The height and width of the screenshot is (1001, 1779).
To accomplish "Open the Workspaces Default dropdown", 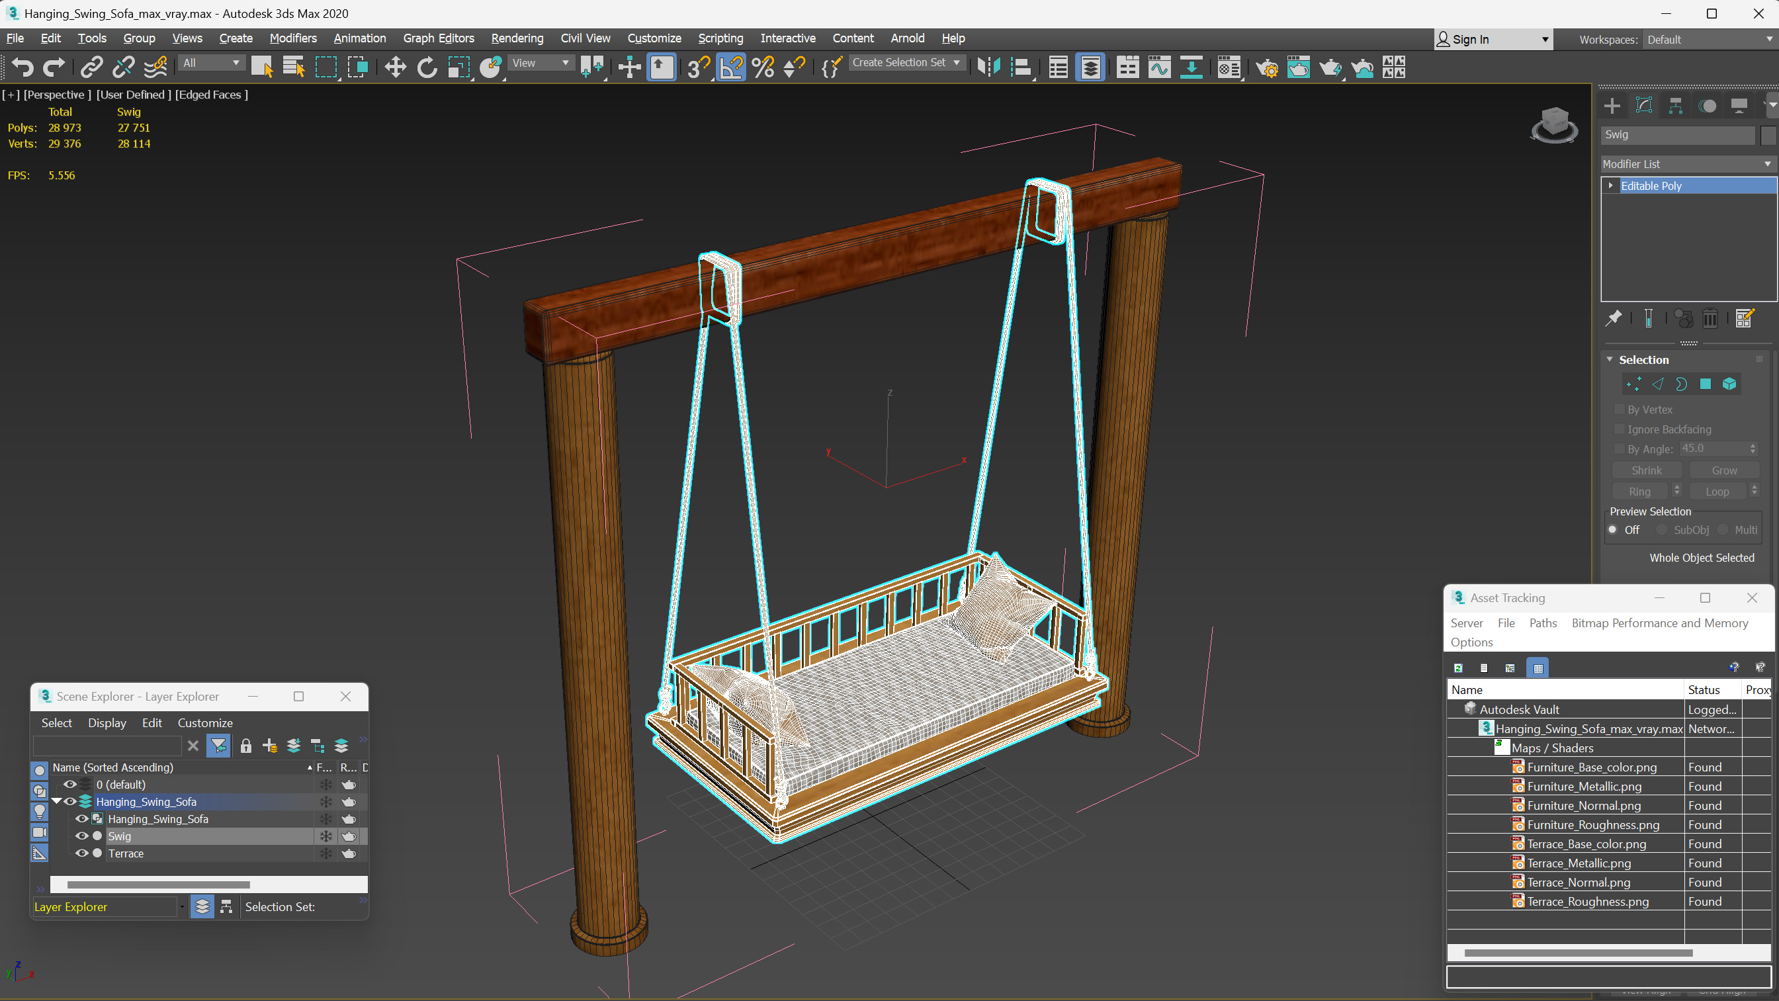I will click(1709, 40).
